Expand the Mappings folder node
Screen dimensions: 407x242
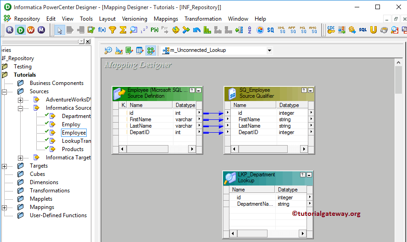(5, 208)
